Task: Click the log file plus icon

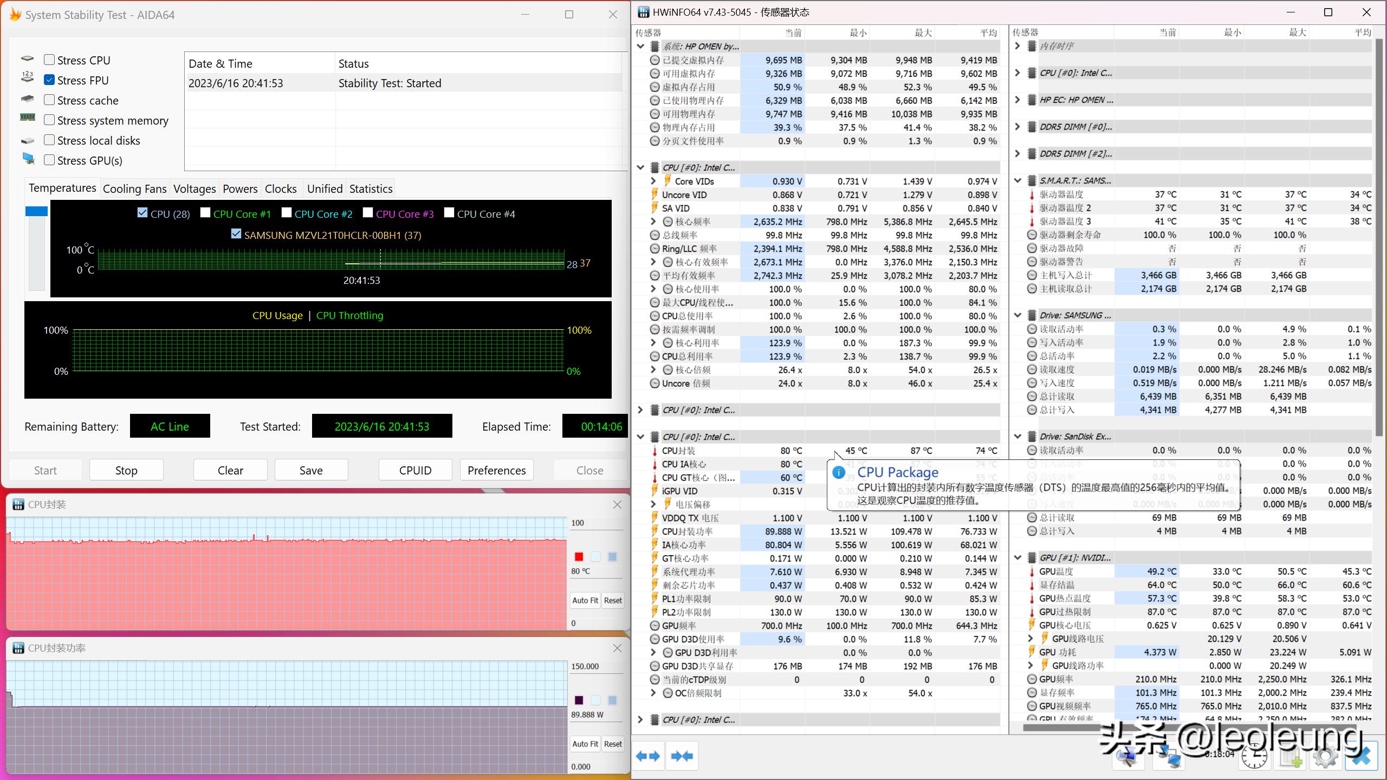Action: tap(1290, 757)
